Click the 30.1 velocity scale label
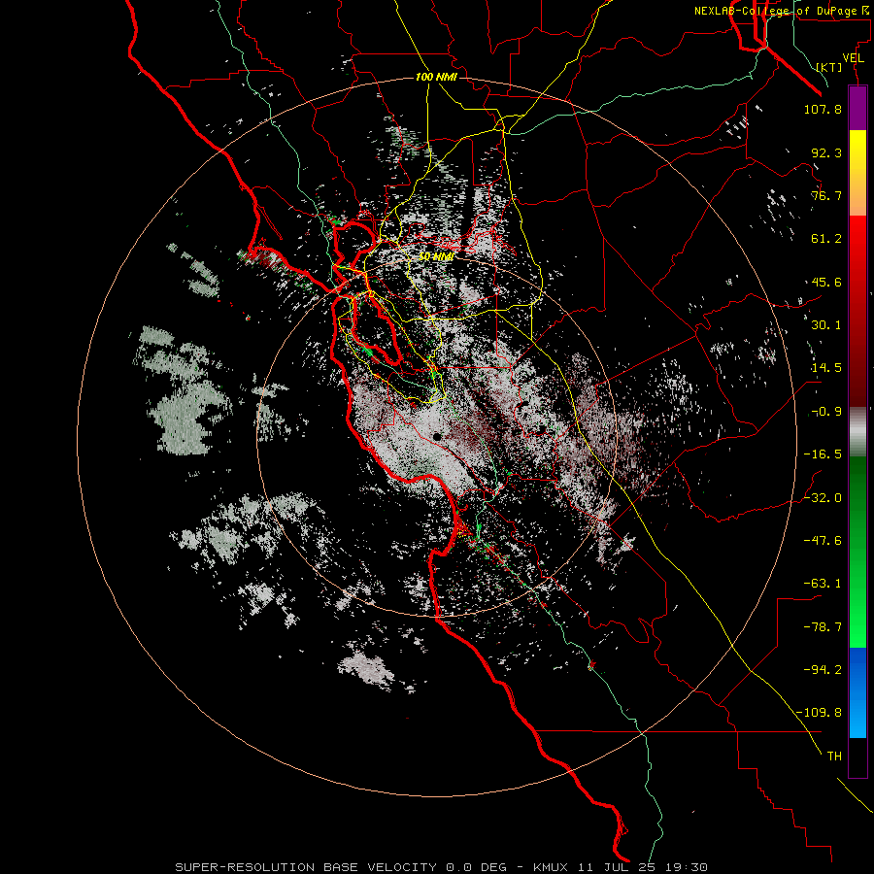Image resolution: width=874 pixels, height=874 pixels. pyautogui.click(x=826, y=325)
